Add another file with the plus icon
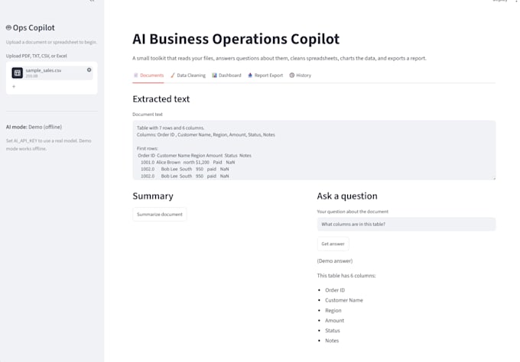This screenshot has height=362, width=520. (x=14, y=86)
